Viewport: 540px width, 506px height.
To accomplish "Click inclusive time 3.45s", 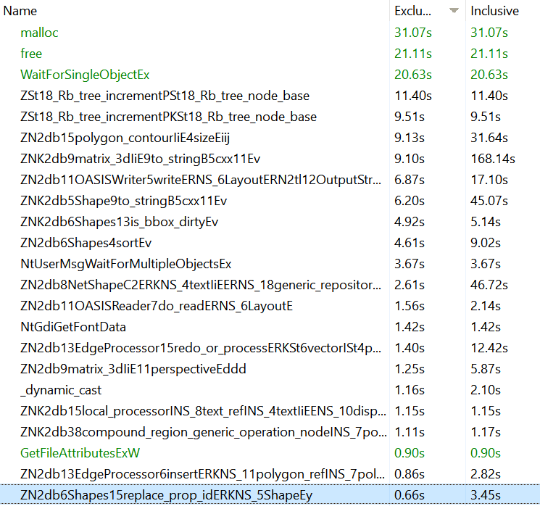I will click(485, 495).
